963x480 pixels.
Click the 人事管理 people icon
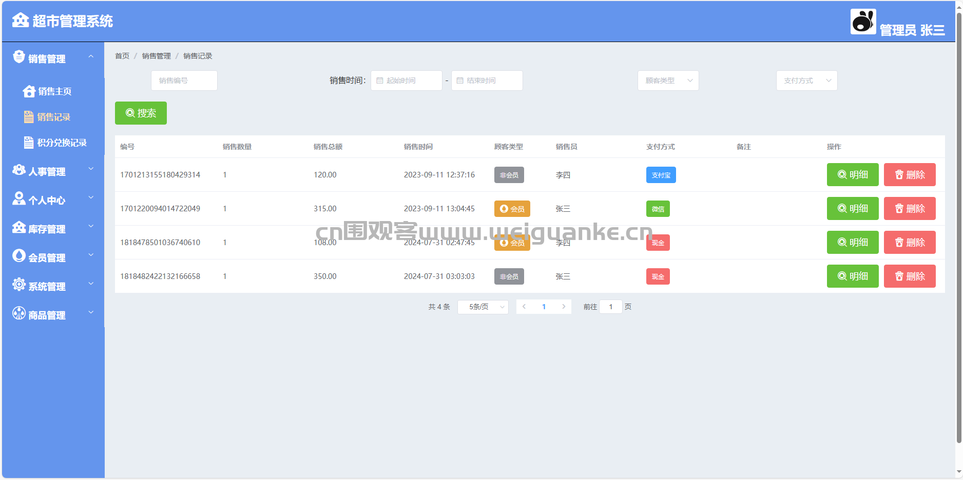pyautogui.click(x=19, y=170)
